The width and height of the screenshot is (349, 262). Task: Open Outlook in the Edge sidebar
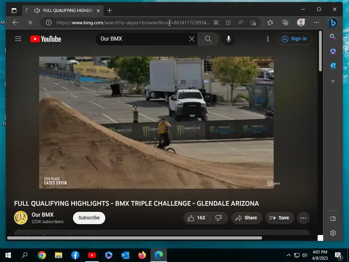tap(333, 65)
